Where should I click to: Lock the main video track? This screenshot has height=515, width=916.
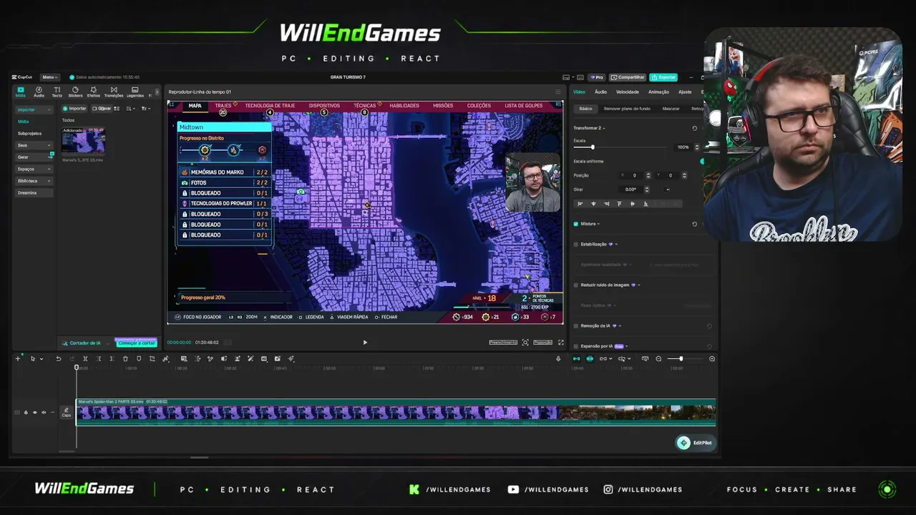(26, 413)
